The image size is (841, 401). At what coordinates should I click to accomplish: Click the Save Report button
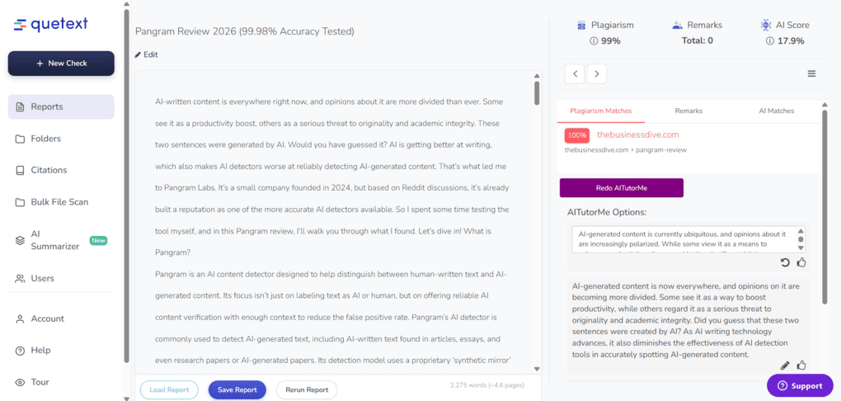coord(237,389)
